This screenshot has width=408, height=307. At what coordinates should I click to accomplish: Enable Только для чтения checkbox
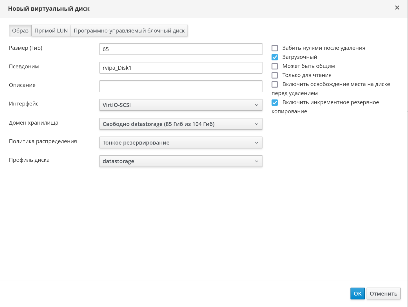coord(275,75)
